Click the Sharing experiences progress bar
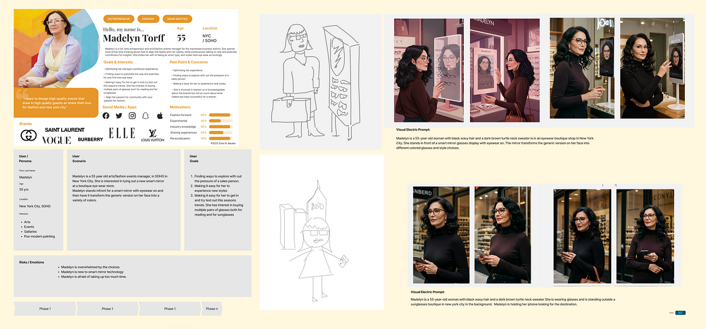Viewport: 706px width, 329px height. coord(219,132)
